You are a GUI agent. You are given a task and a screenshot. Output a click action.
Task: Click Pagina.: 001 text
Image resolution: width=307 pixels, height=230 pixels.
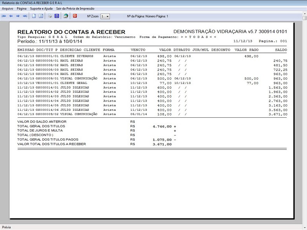click(273, 41)
